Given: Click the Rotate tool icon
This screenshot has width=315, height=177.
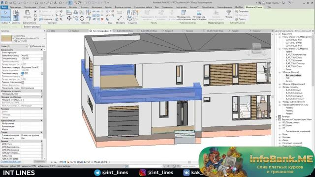Looking at the screenshot, I should point(82,18).
